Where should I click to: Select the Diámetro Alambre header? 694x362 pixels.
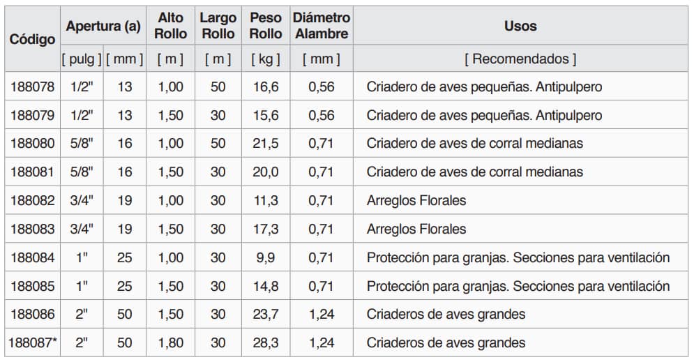click(x=322, y=26)
